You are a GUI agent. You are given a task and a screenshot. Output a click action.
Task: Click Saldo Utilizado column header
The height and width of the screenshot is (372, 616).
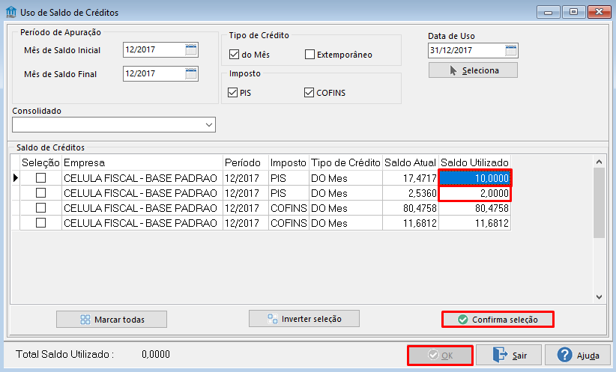475,162
